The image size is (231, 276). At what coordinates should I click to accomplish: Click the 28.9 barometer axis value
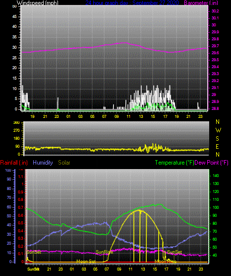click(215, 101)
